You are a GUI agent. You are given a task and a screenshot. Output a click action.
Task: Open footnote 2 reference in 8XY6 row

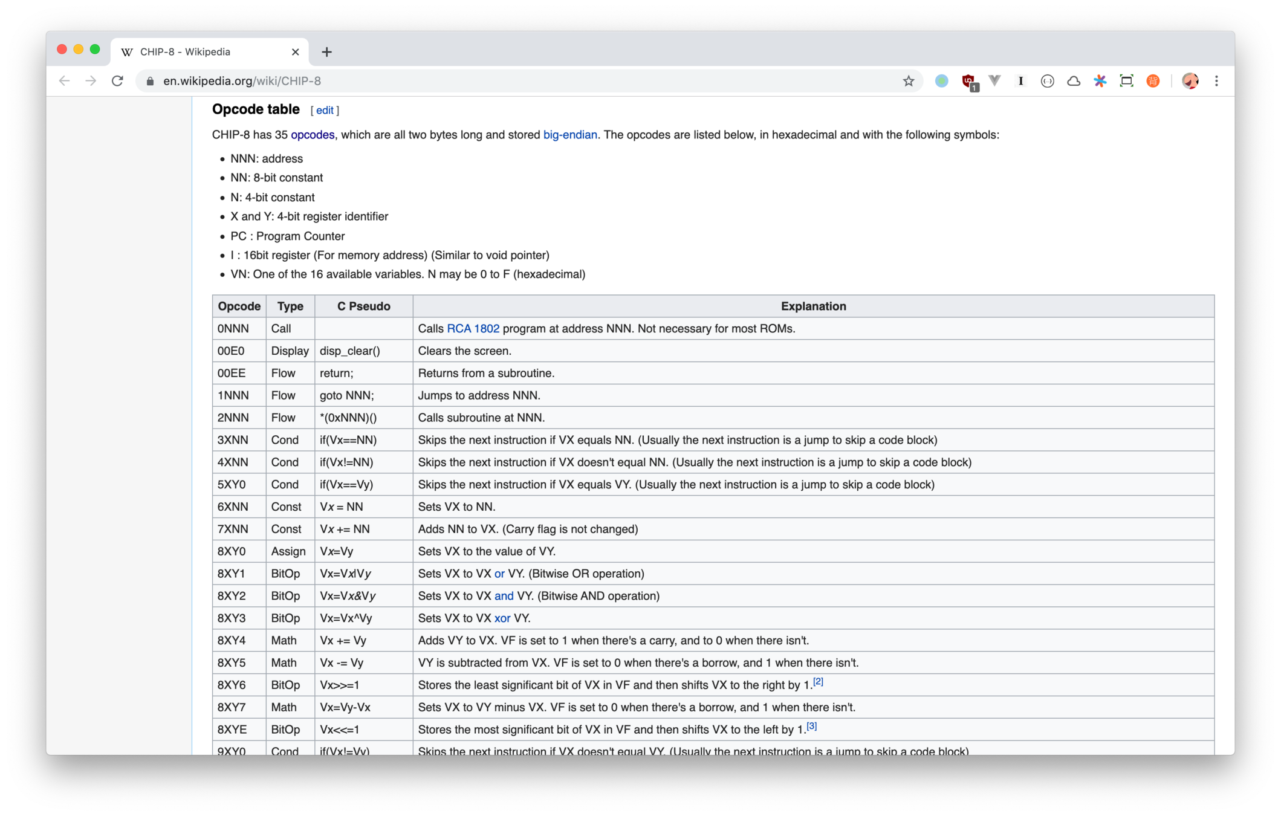(818, 682)
